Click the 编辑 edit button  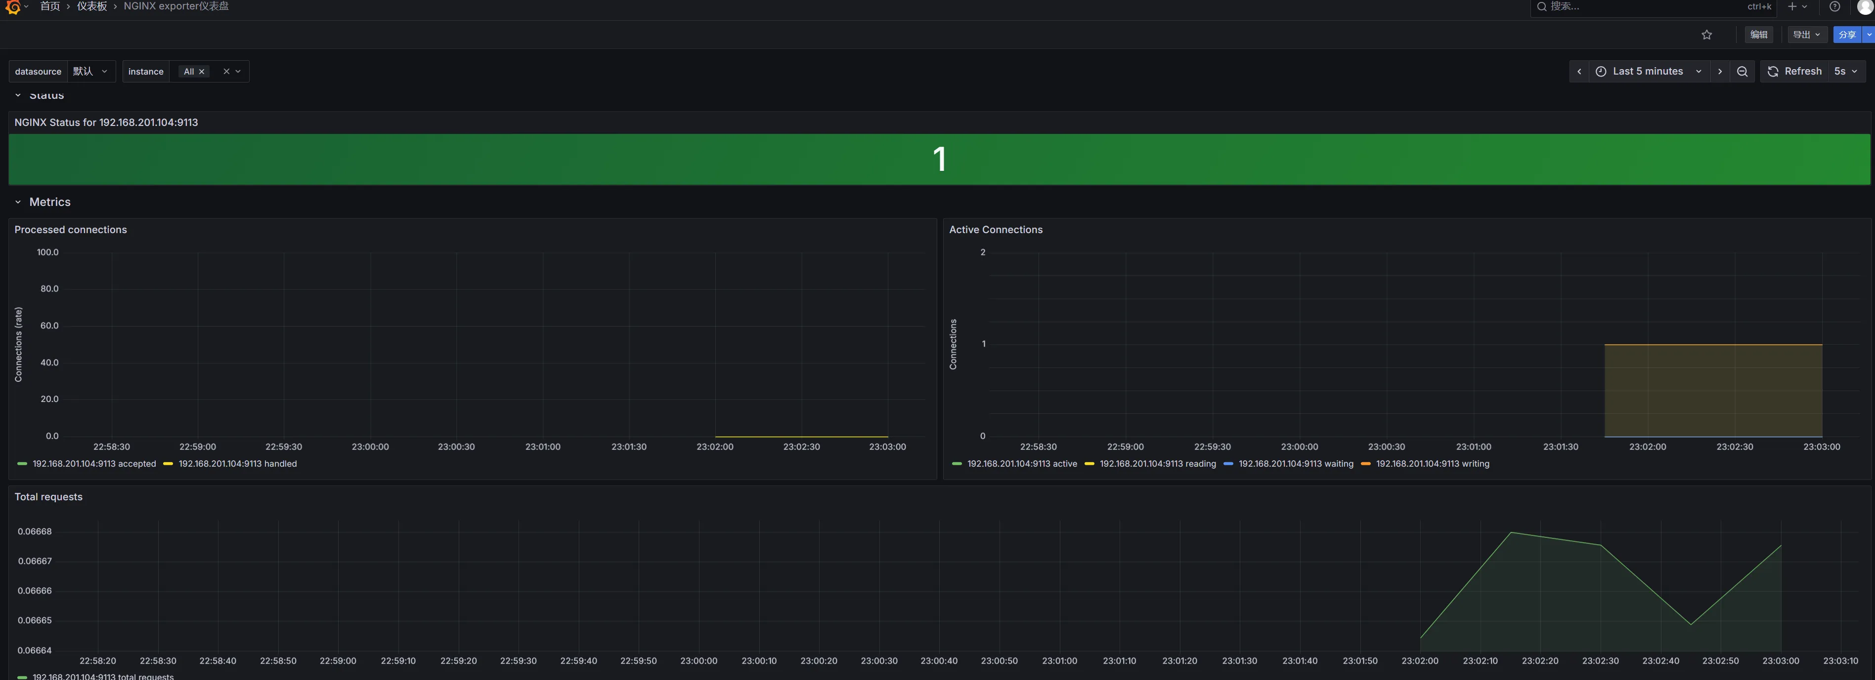tap(1758, 35)
